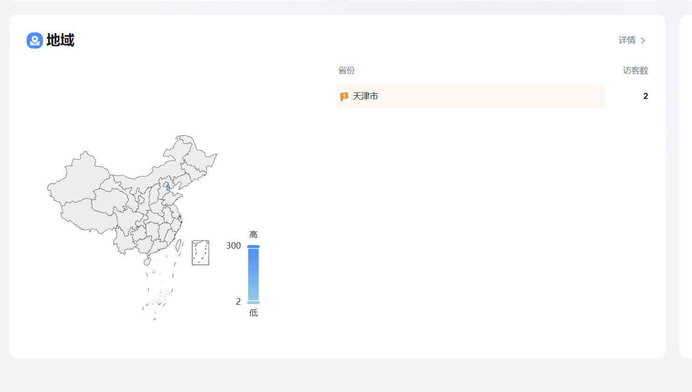Click the 低 label below the legend
The width and height of the screenshot is (692, 392).
coord(253,313)
